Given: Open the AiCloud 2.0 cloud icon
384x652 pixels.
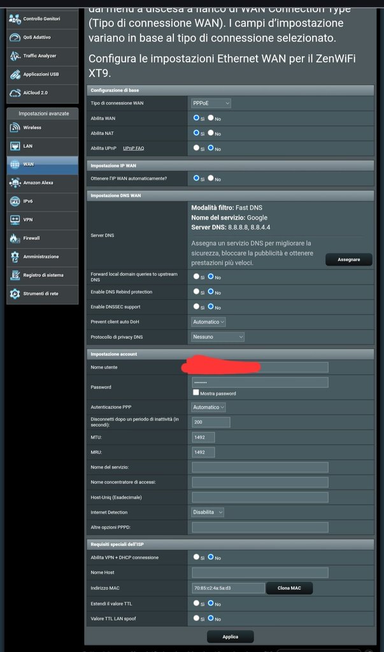Looking at the screenshot, I should coord(15,93).
